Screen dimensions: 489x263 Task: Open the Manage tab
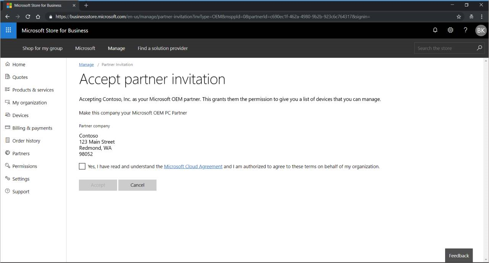point(116,48)
